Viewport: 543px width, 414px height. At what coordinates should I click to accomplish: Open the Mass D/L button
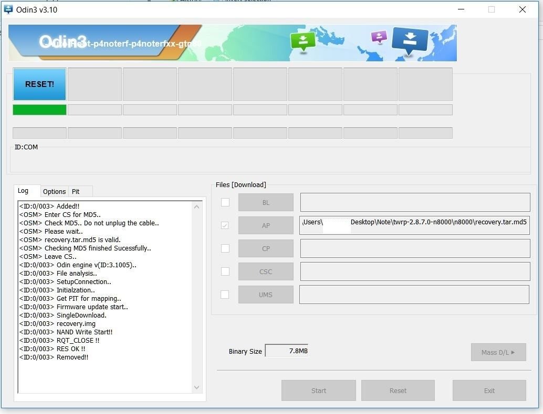pyautogui.click(x=498, y=352)
